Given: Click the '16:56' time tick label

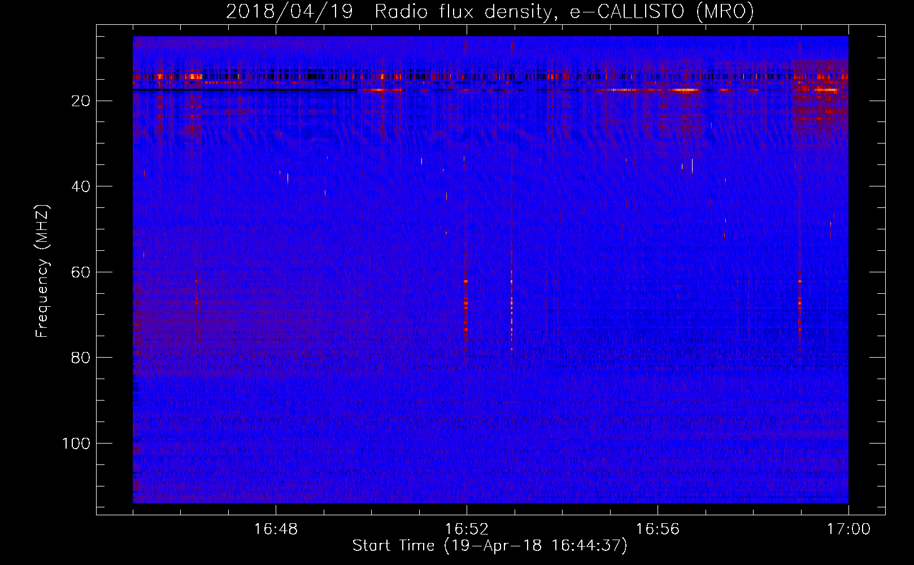Looking at the screenshot, I should pos(658,529).
